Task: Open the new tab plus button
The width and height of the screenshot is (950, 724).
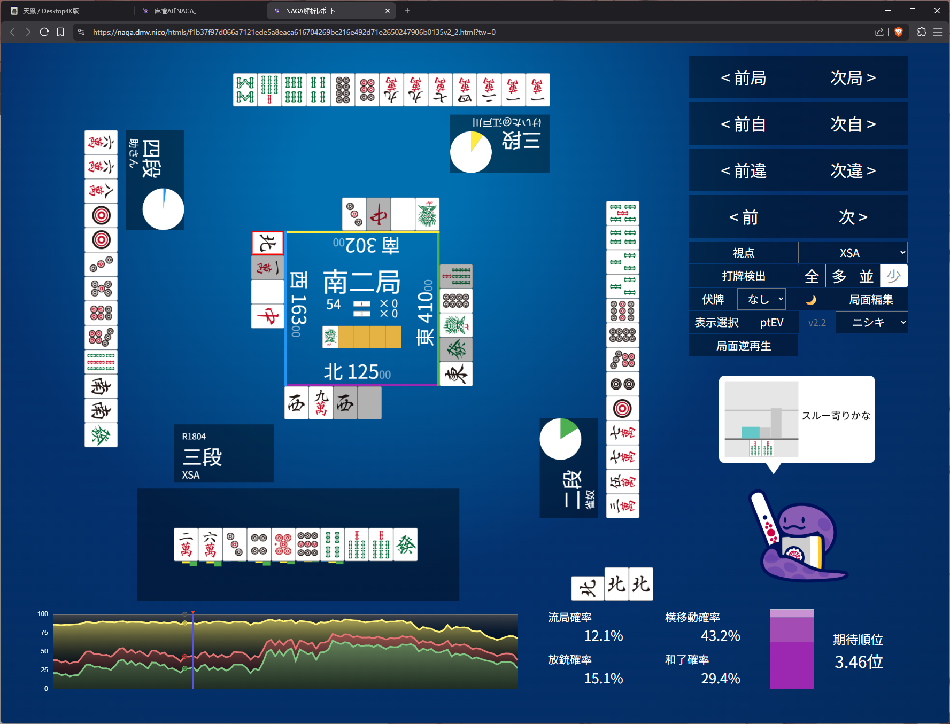Action: pos(407,11)
